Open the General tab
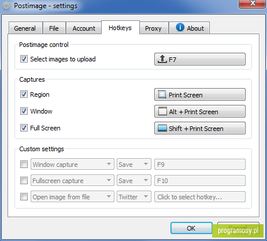Image resolution: width=267 pixels, height=241 pixels. coord(25,28)
